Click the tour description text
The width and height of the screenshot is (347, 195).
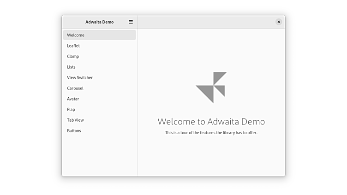(x=211, y=133)
